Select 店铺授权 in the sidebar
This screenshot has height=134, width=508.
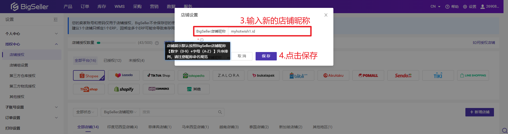(32, 55)
